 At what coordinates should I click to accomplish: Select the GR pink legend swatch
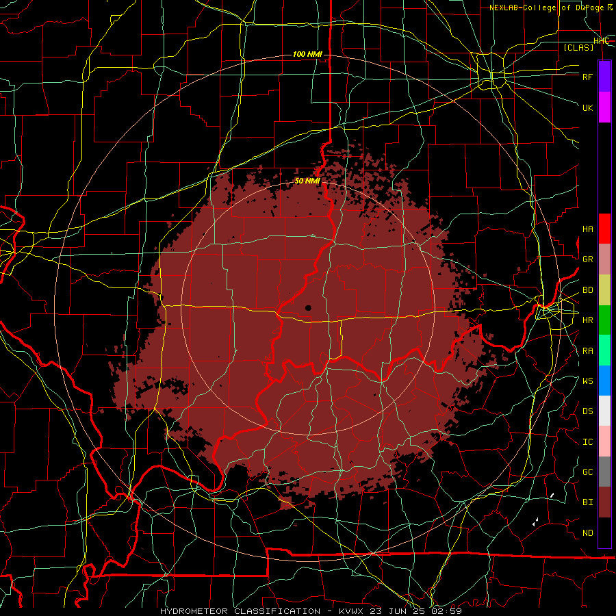pos(604,259)
